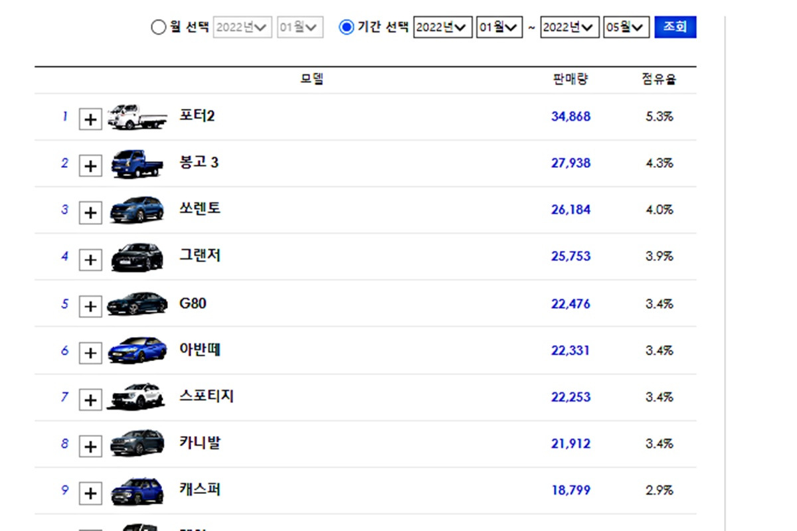Open the 쏘렌토 model name
Image resolution: width=797 pixels, height=531 pixels.
pos(200,209)
